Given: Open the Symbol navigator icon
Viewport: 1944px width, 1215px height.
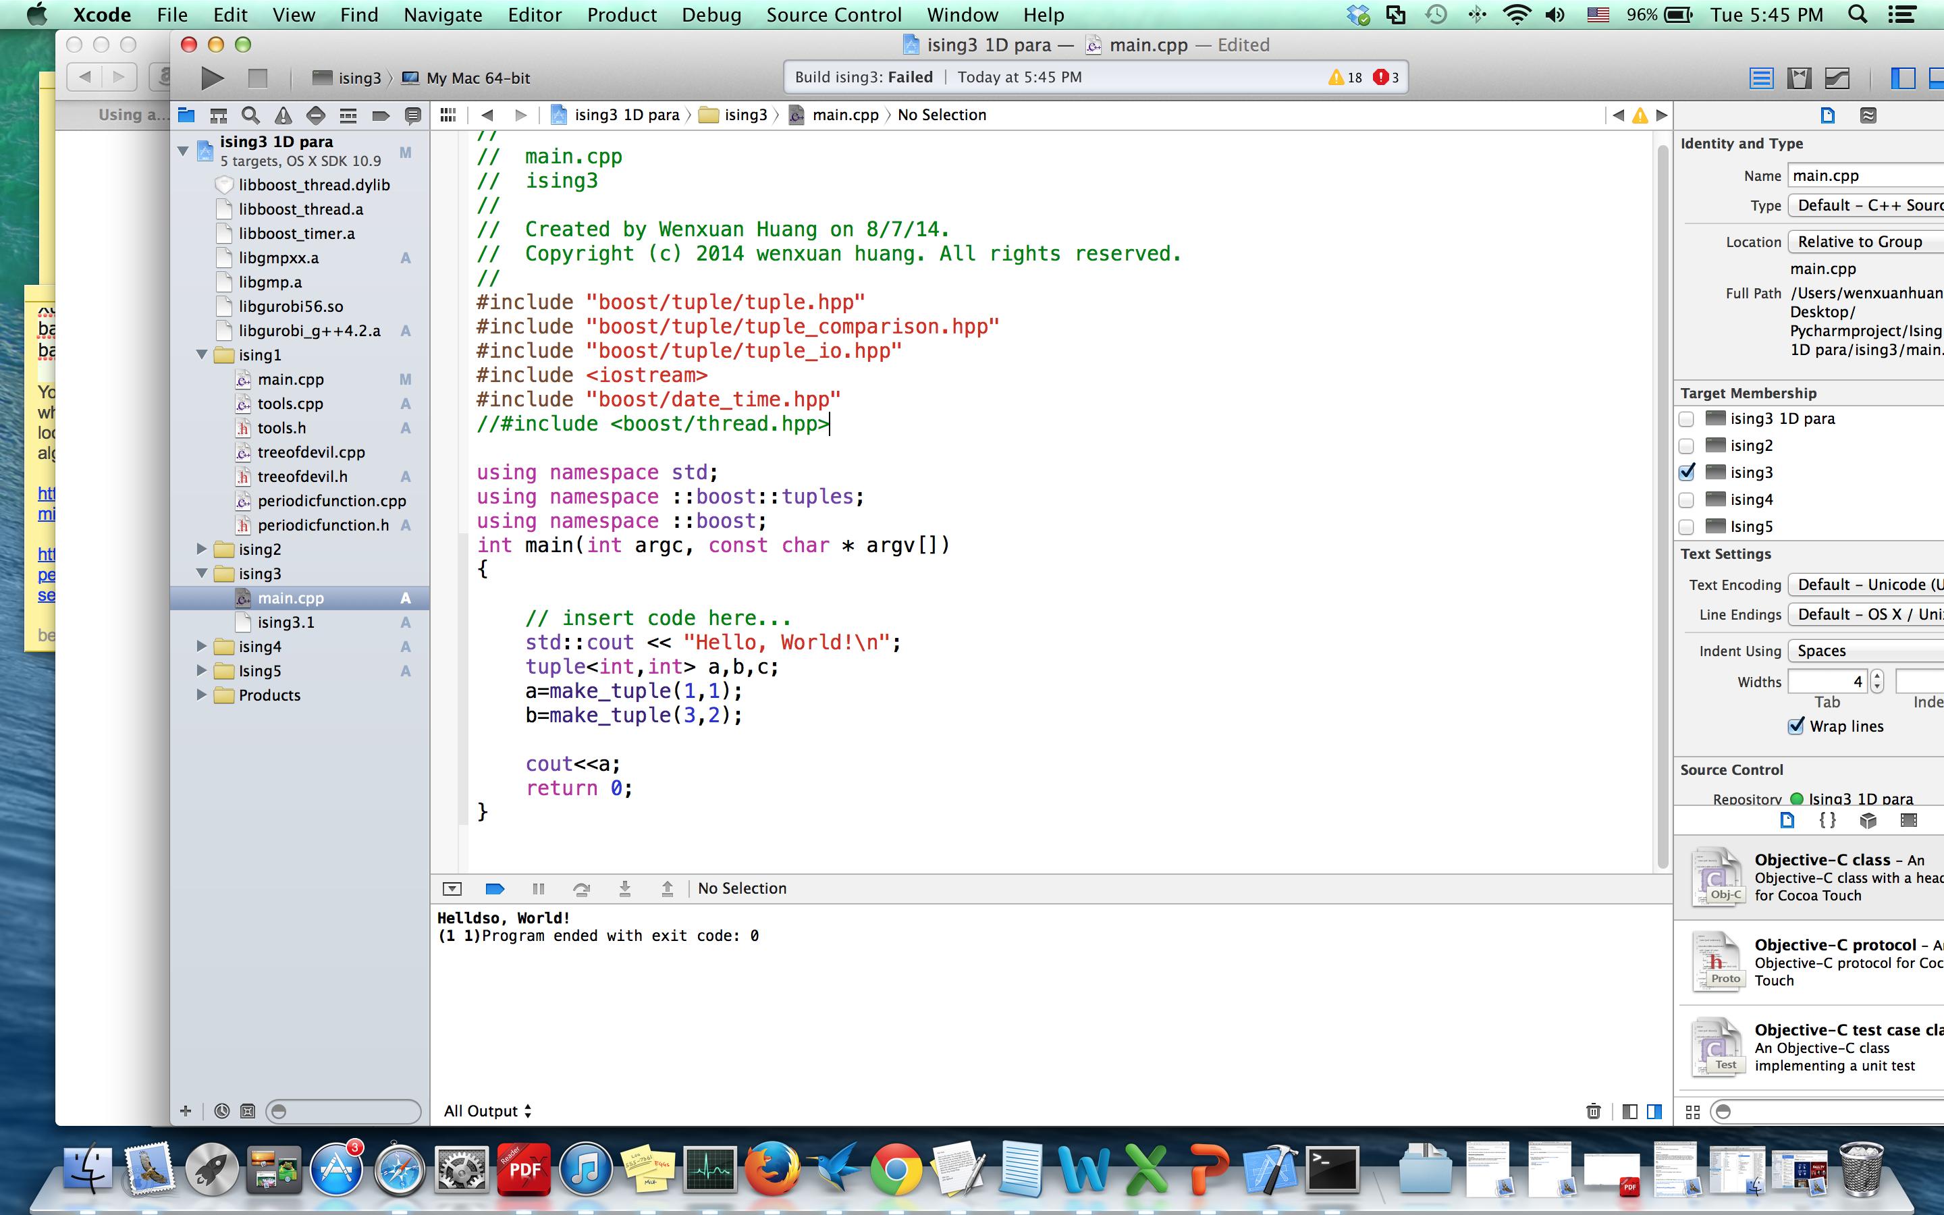Looking at the screenshot, I should tap(219, 115).
